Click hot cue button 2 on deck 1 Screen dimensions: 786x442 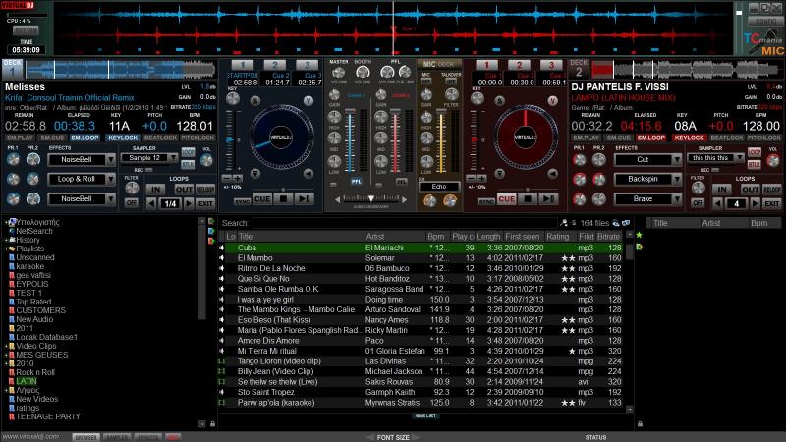point(275,65)
